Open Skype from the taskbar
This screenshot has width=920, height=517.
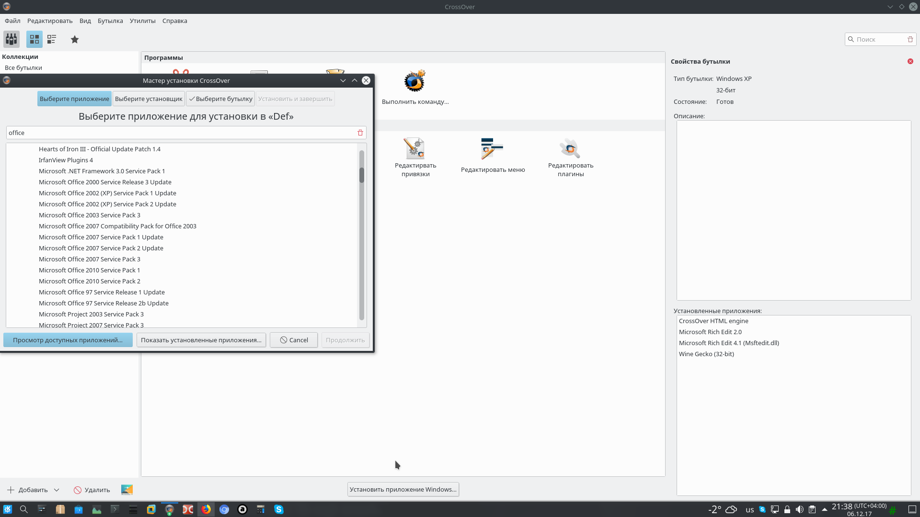(279, 509)
